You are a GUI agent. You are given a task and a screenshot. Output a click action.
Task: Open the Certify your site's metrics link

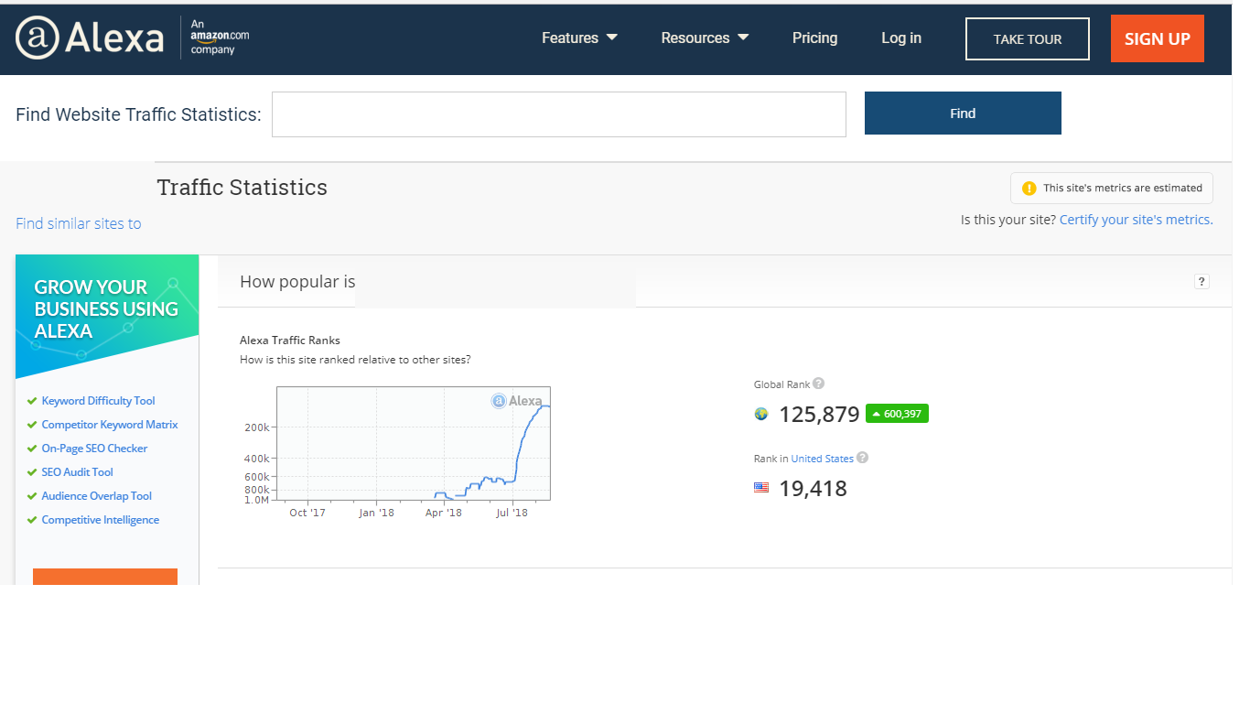[x=1135, y=219]
